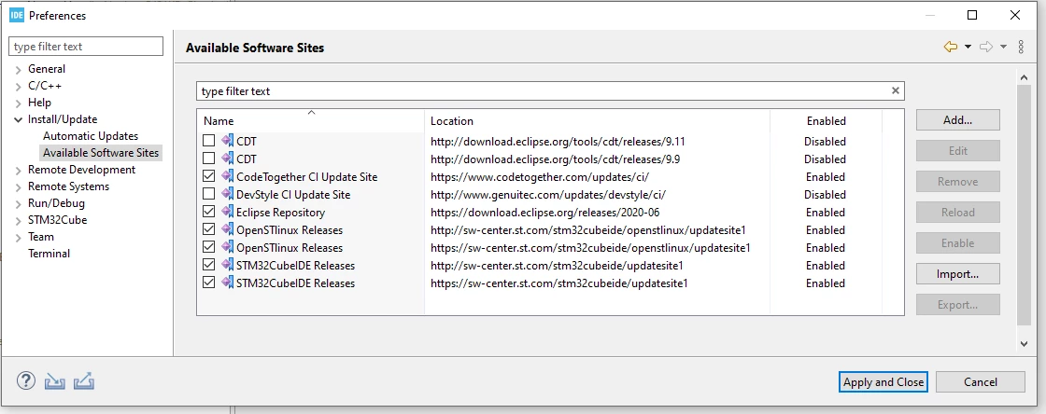Expand the Remote Systems tree node
This screenshot has width=1046, height=414.
pyautogui.click(x=18, y=187)
